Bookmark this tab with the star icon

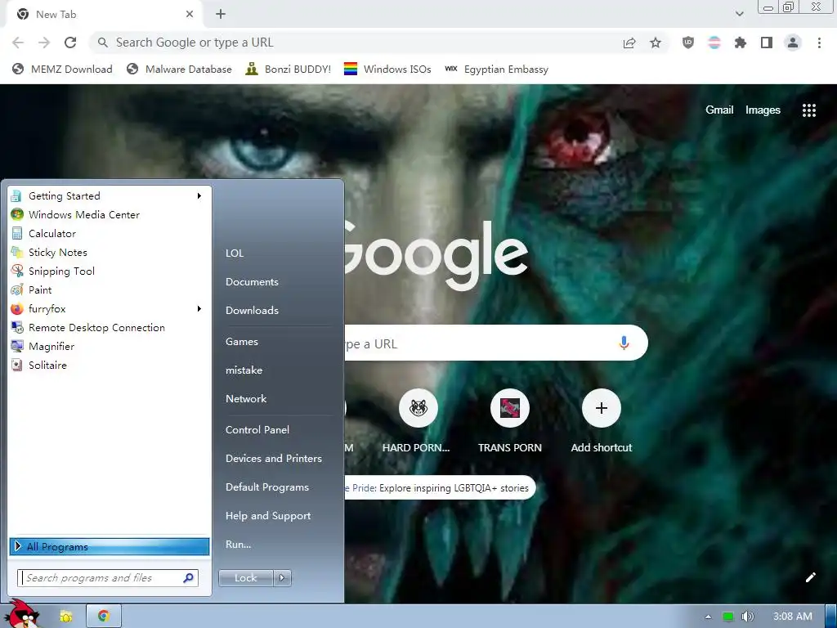(656, 43)
